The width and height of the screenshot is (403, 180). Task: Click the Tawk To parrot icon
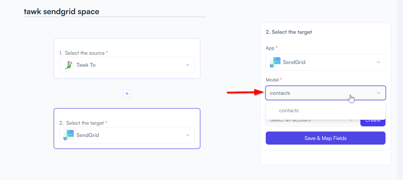click(x=68, y=65)
